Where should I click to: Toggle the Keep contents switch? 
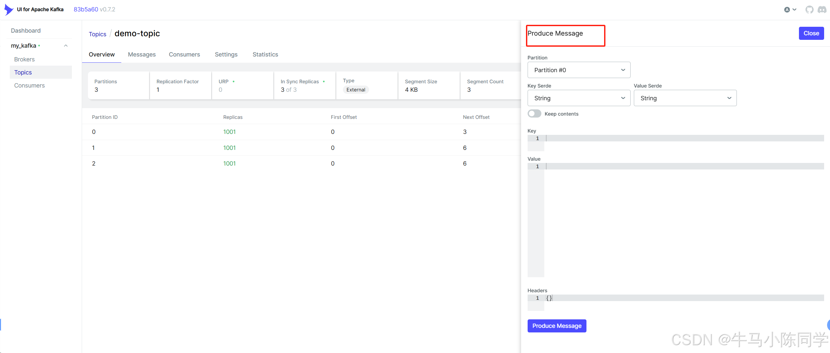click(534, 114)
